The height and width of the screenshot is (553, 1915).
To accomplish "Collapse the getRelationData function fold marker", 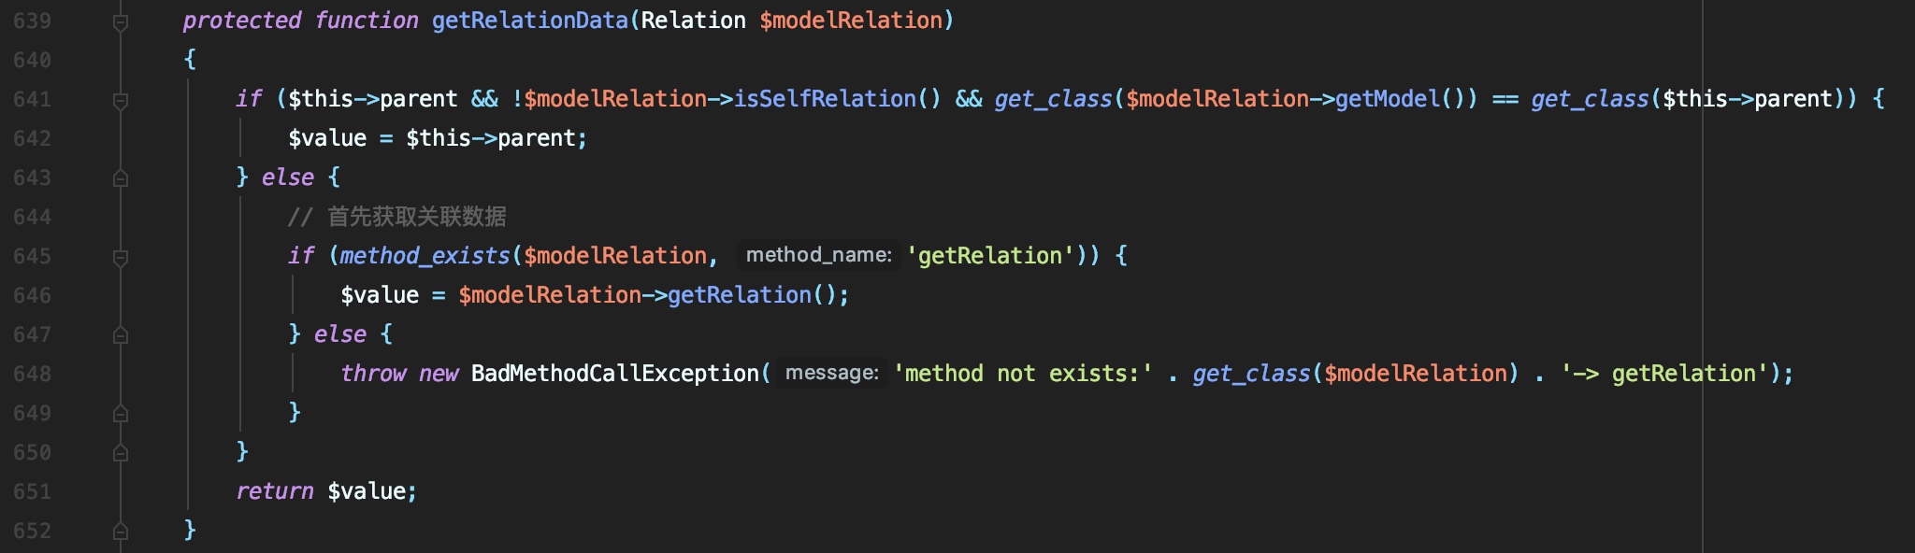I will coord(121,21).
